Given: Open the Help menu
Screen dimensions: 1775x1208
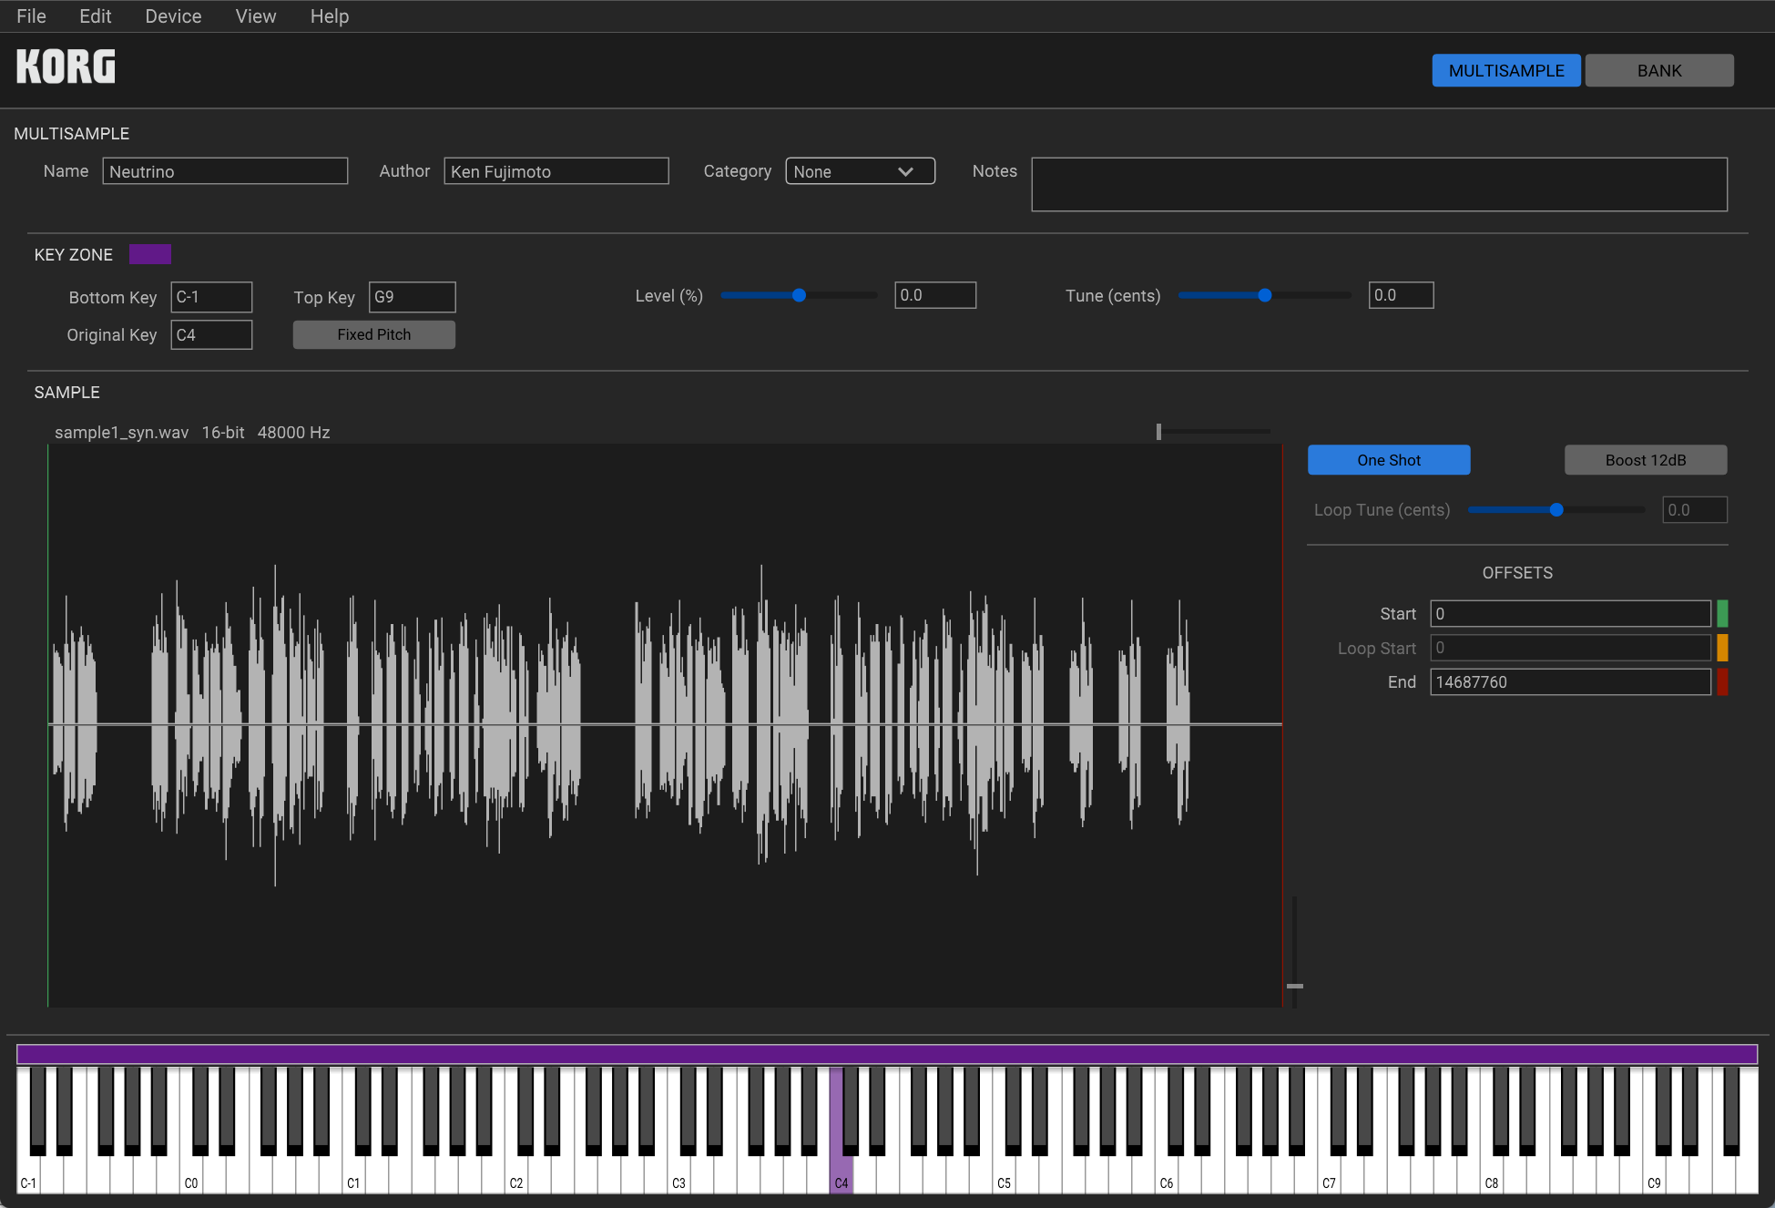Looking at the screenshot, I should [x=330, y=16].
